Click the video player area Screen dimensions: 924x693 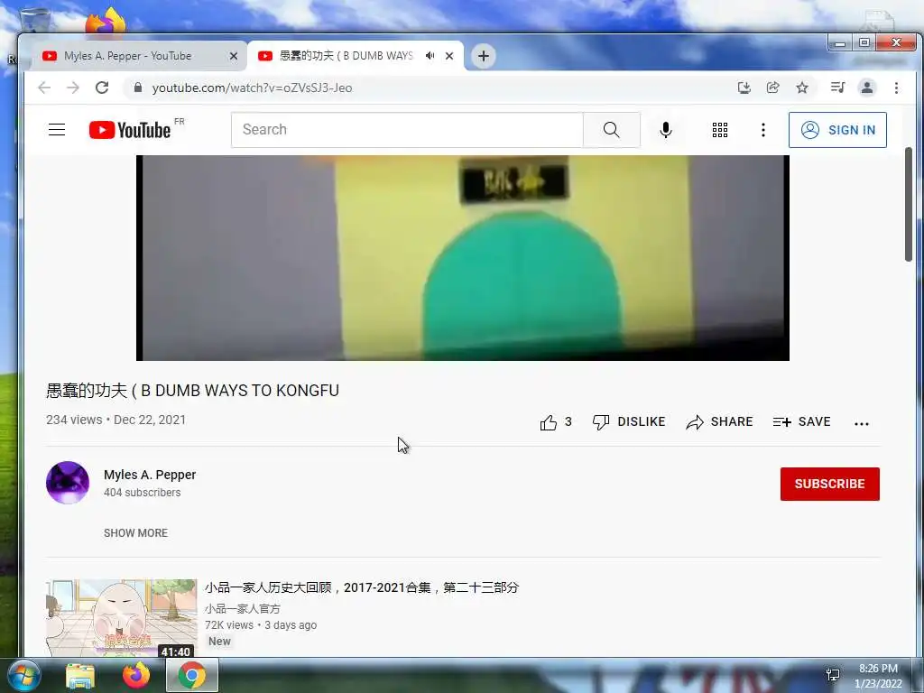(x=463, y=257)
